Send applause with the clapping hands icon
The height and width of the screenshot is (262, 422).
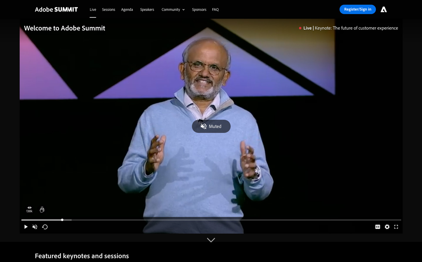click(42, 209)
